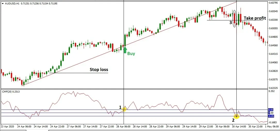Click the 29 Apr 06:00 time label

(x=173, y=126)
